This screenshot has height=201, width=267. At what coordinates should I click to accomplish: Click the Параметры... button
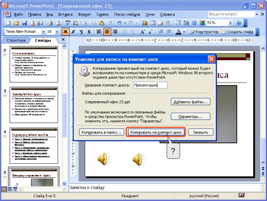tap(191, 117)
